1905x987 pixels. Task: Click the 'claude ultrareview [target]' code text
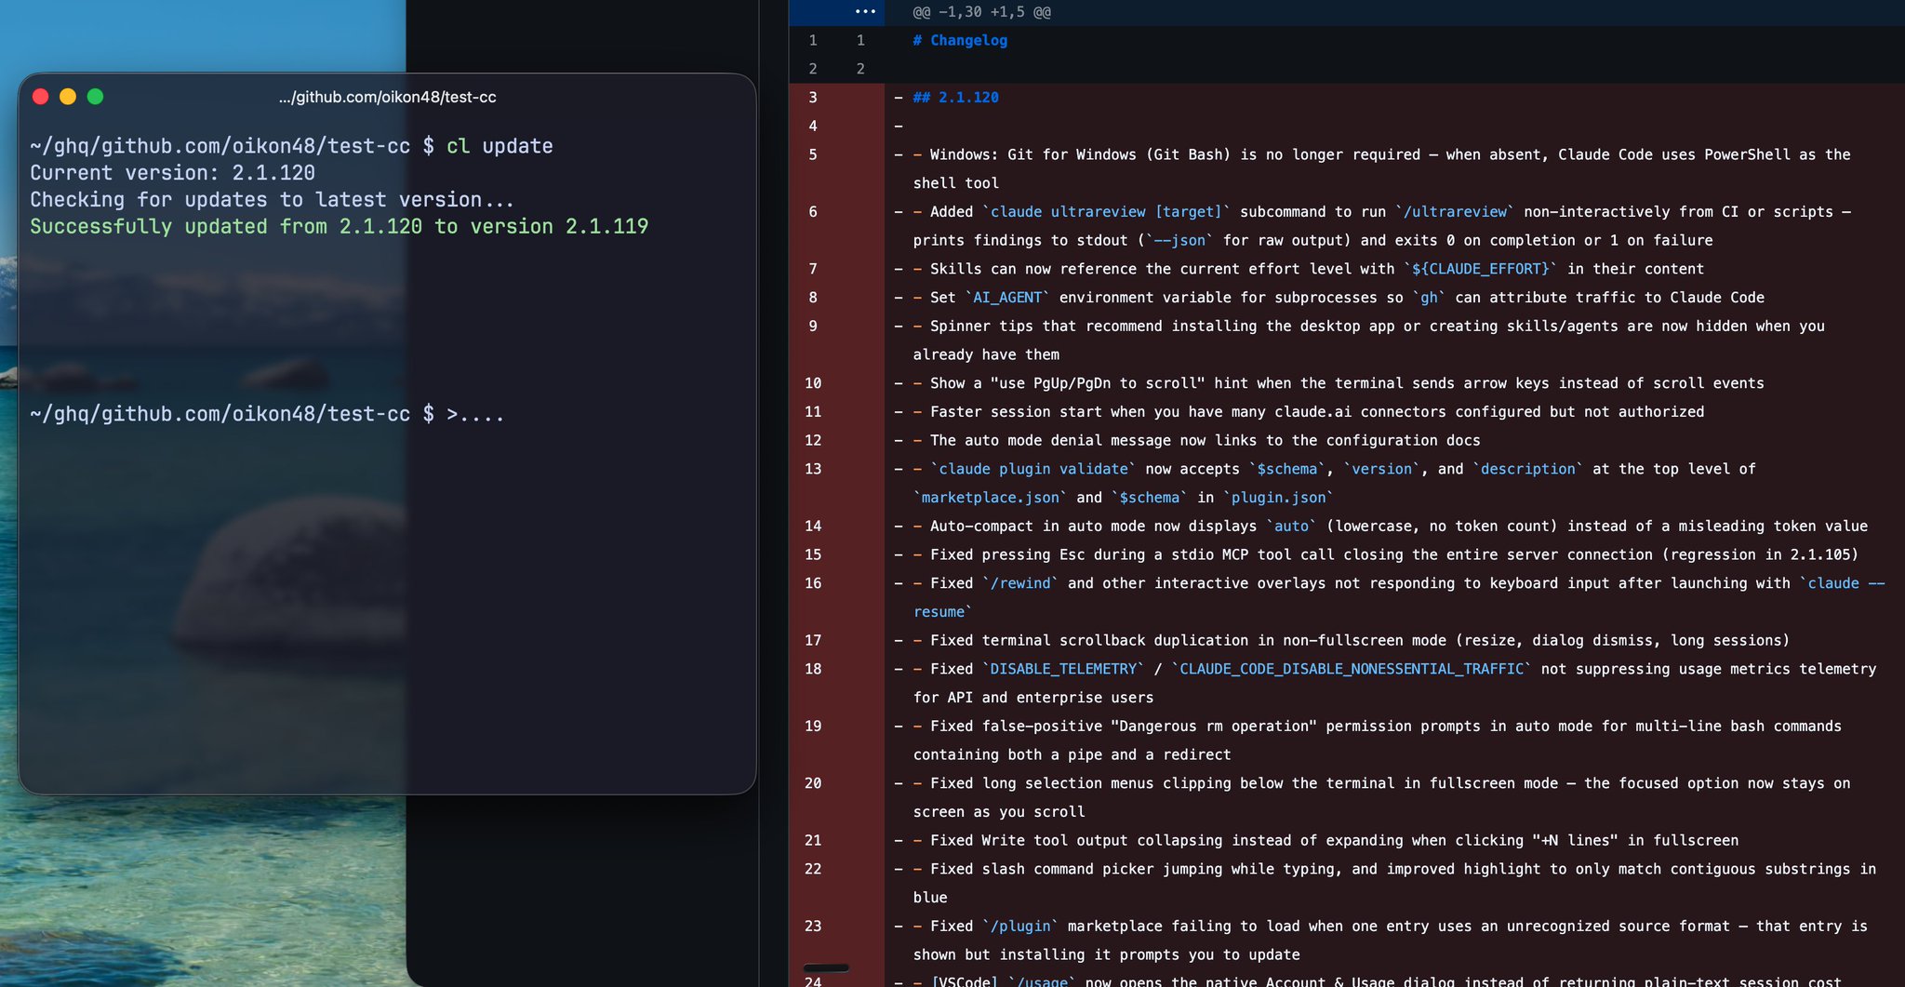tap(1106, 212)
